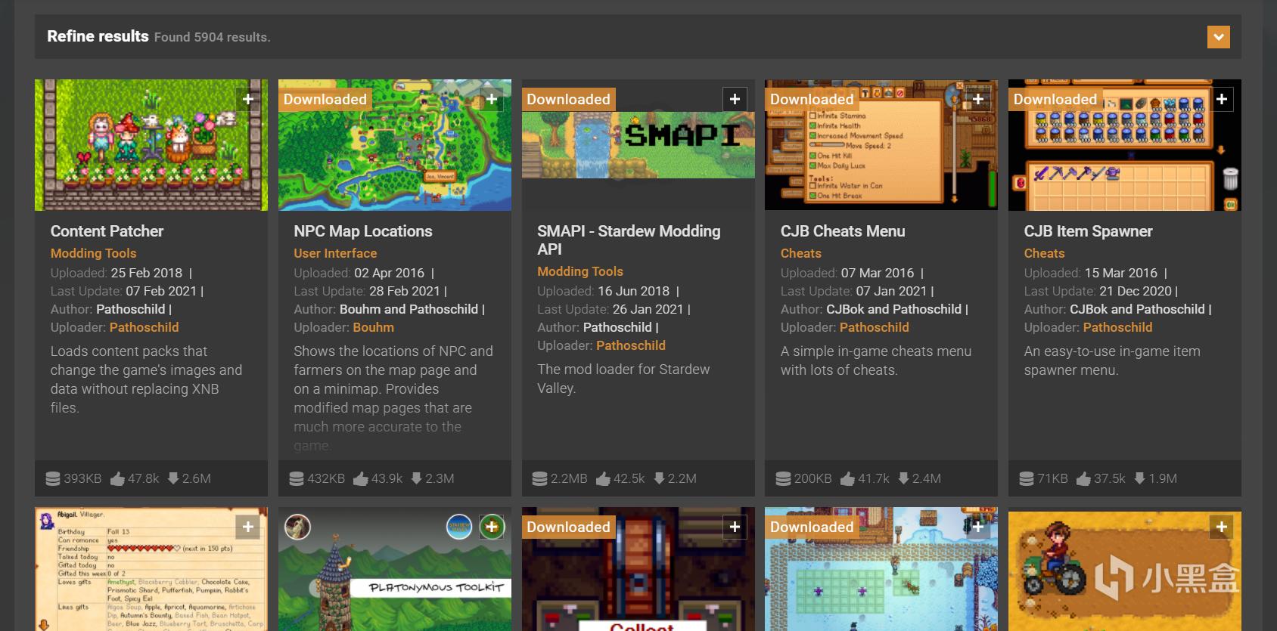Open uploader Pathoschild on CJB Item Spawner

coord(1117,327)
